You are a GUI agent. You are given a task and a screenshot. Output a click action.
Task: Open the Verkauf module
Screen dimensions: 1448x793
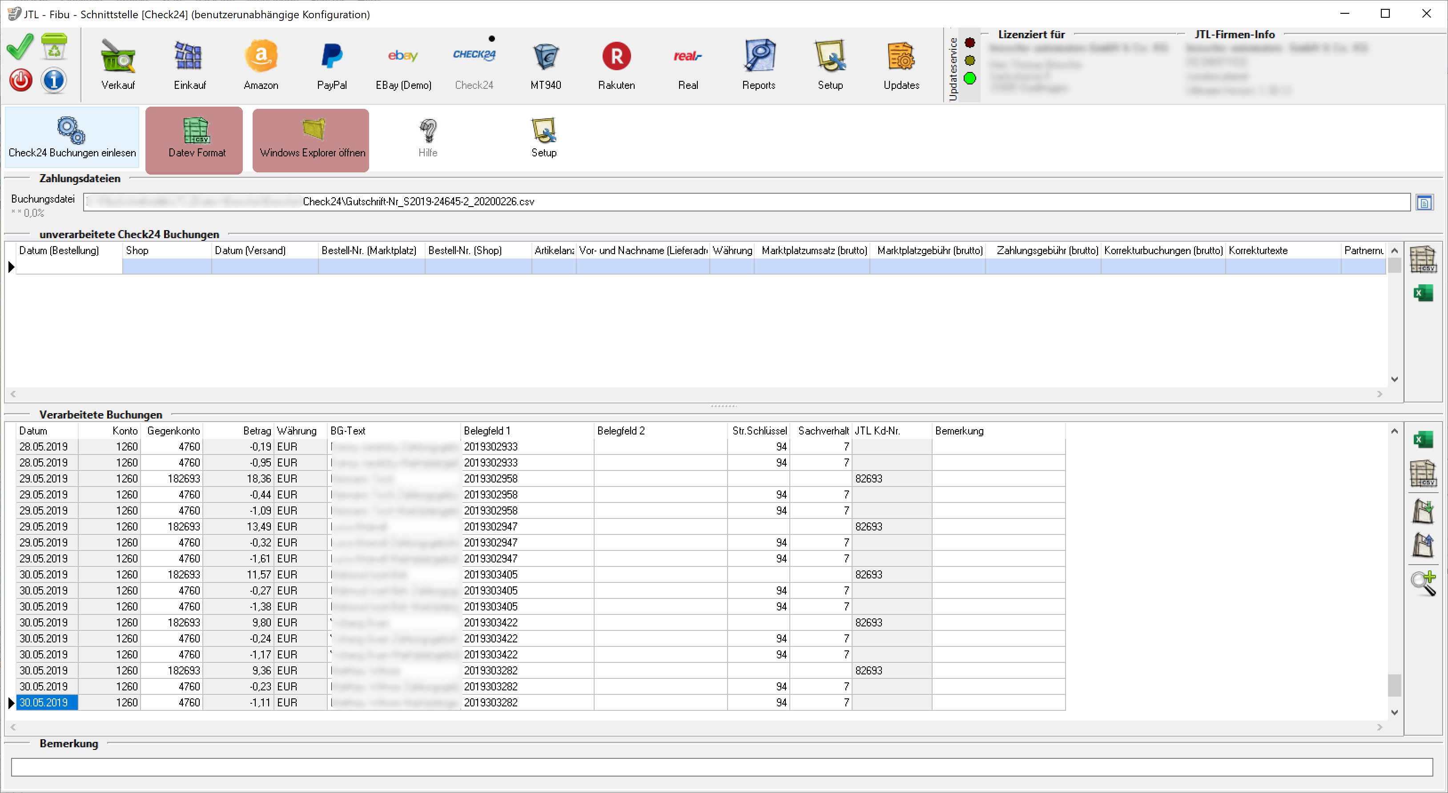coord(118,64)
